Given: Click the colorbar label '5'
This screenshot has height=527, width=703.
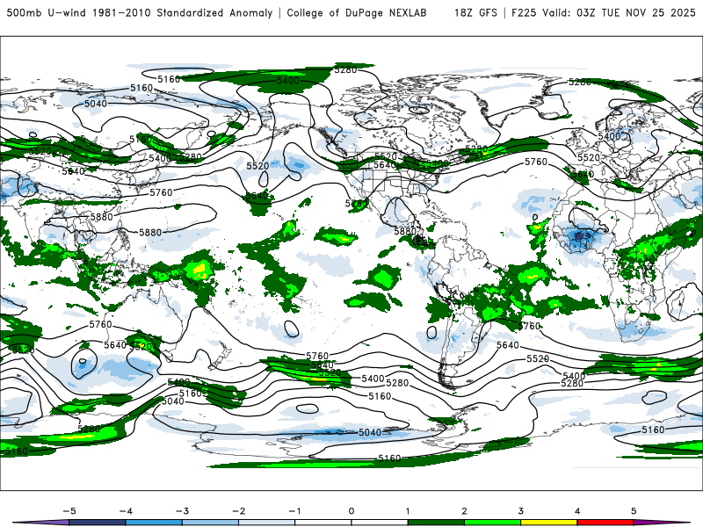Looking at the screenshot, I should [634, 511].
